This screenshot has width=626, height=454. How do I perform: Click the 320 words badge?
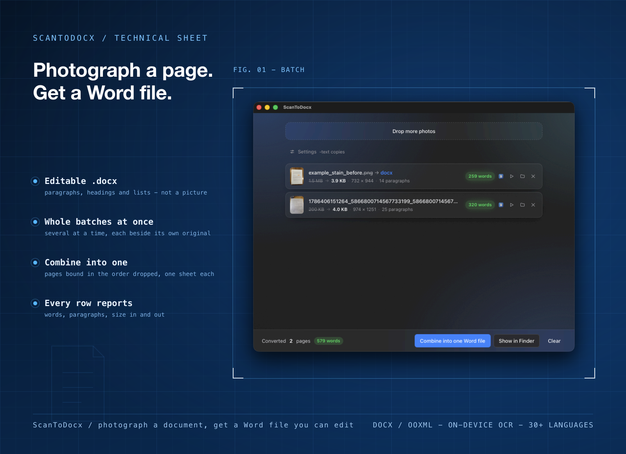click(x=480, y=205)
